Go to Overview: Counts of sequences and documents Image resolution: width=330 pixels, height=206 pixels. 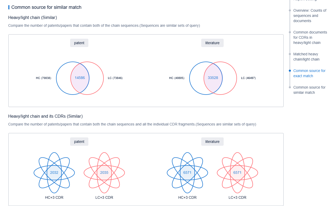coord(310,16)
